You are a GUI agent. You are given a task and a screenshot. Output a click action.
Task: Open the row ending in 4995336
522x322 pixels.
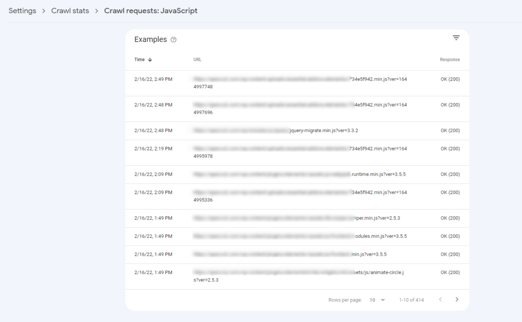click(x=297, y=196)
